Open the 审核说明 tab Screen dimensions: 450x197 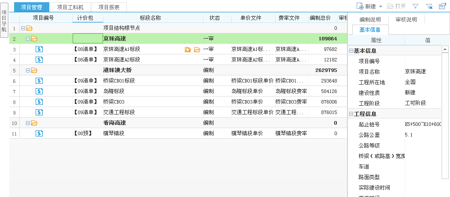[406, 20]
